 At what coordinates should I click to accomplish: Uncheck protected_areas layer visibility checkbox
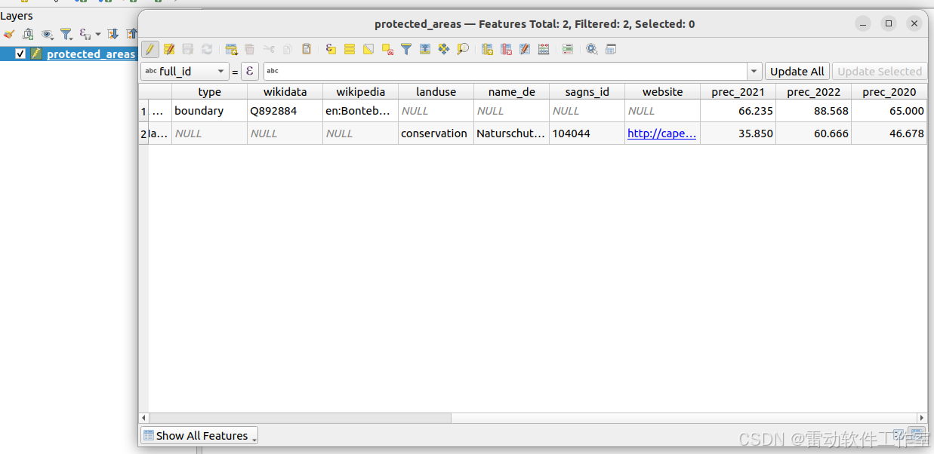pyautogui.click(x=20, y=54)
